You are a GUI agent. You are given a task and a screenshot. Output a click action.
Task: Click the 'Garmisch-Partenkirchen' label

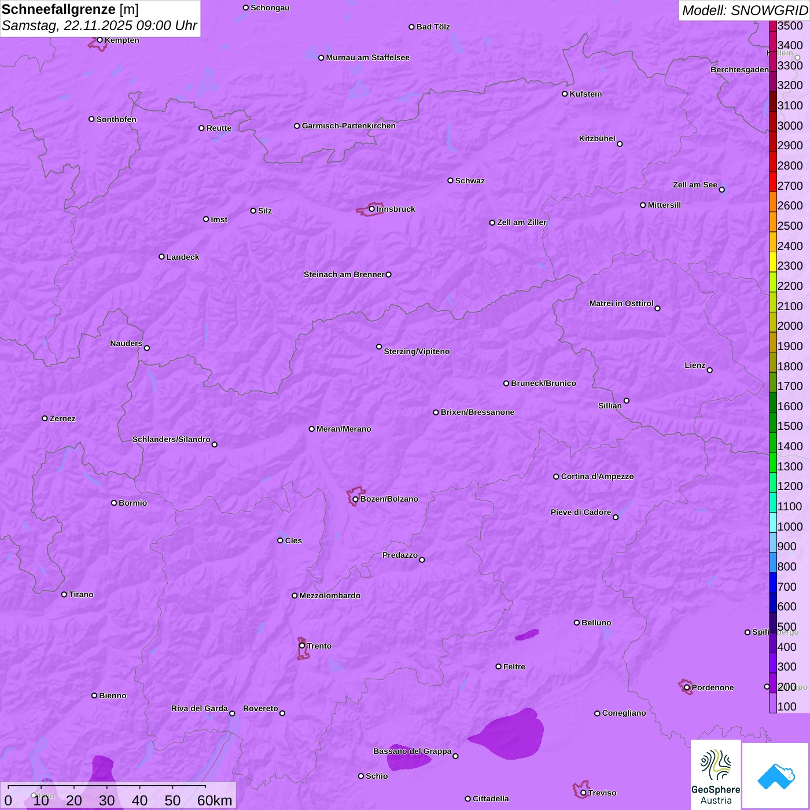(x=349, y=126)
